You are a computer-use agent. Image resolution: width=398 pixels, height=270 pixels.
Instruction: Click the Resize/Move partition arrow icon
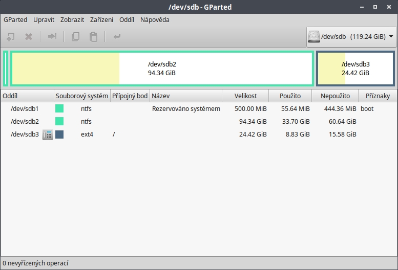52,36
